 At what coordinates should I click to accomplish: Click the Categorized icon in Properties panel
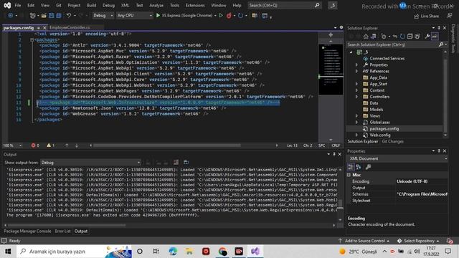(x=351, y=167)
